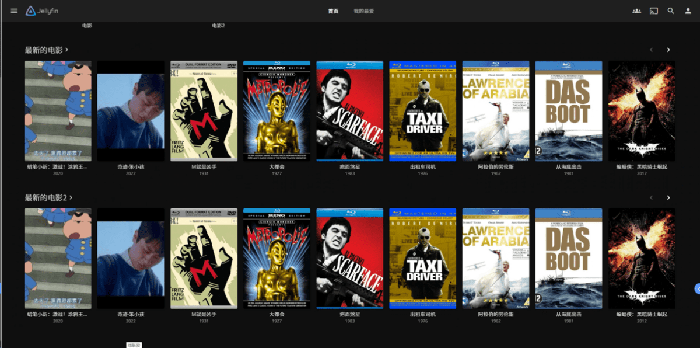Switch to the 首页 tab

333,11
